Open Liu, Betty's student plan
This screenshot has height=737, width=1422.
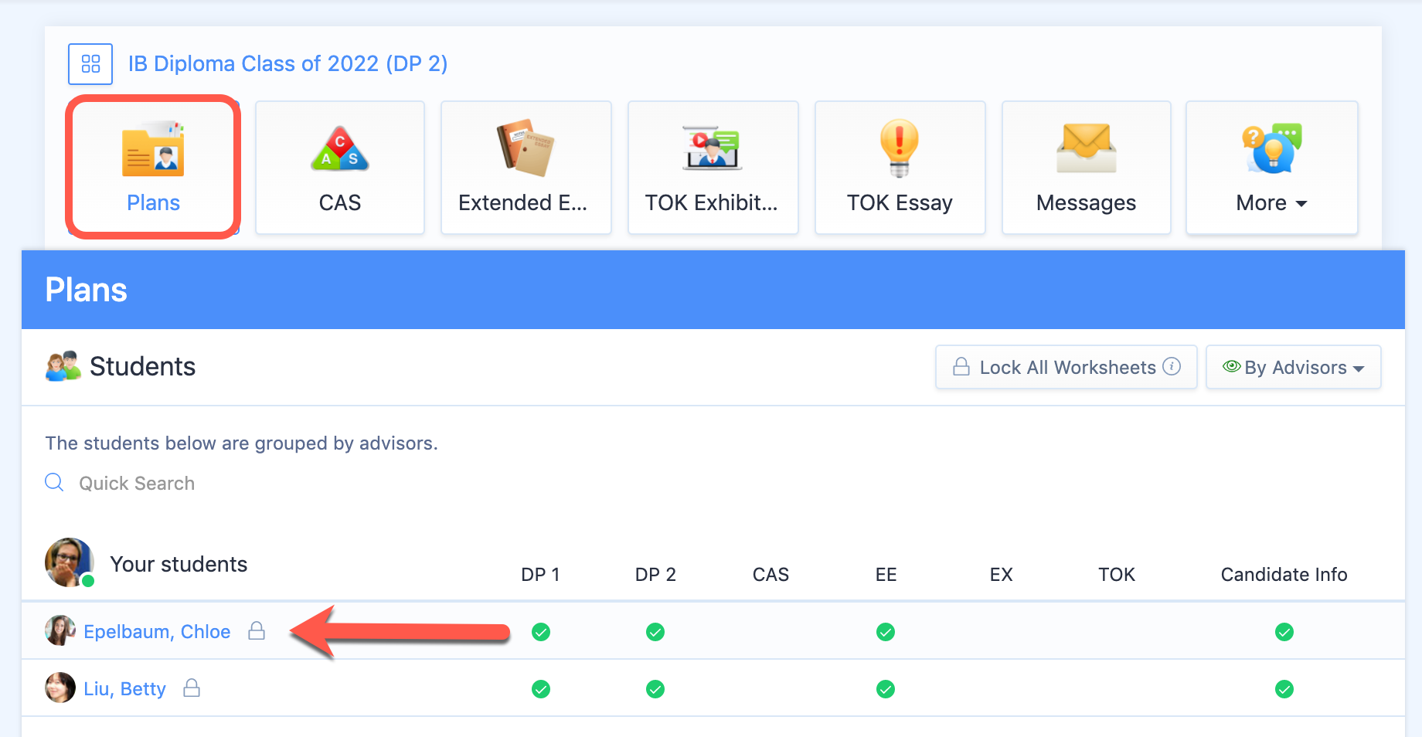pos(124,689)
